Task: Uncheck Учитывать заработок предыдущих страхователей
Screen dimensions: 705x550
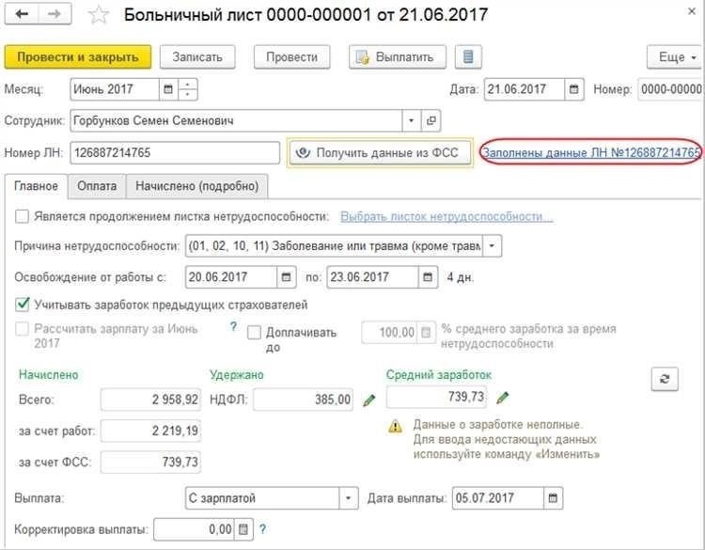Action: pyautogui.click(x=22, y=305)
